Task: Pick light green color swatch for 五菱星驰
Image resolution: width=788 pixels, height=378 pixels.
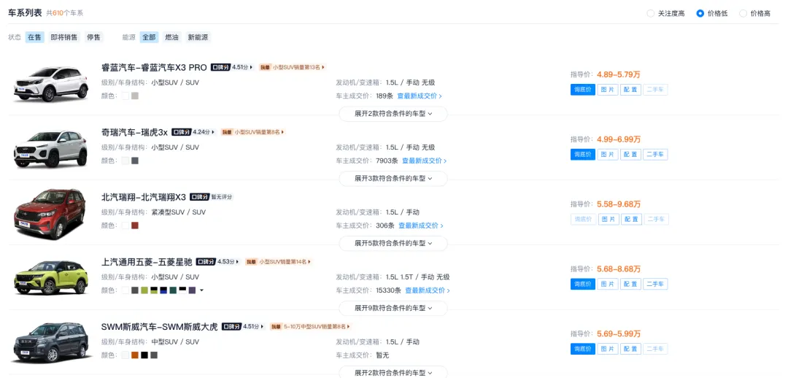Action: pyautogui.click(x=144, y=290)
